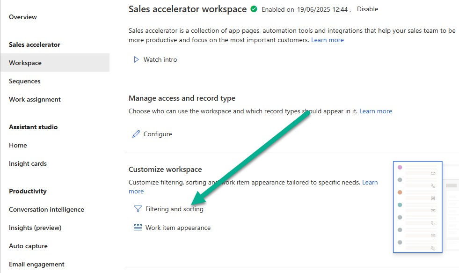Open Learn more under Manage access and record type
The image size is (459, 273).
click(376, 111)
